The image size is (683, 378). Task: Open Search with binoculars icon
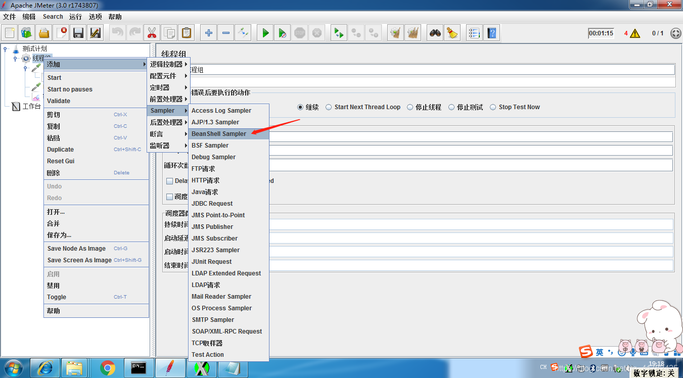[x=435, y=33]
